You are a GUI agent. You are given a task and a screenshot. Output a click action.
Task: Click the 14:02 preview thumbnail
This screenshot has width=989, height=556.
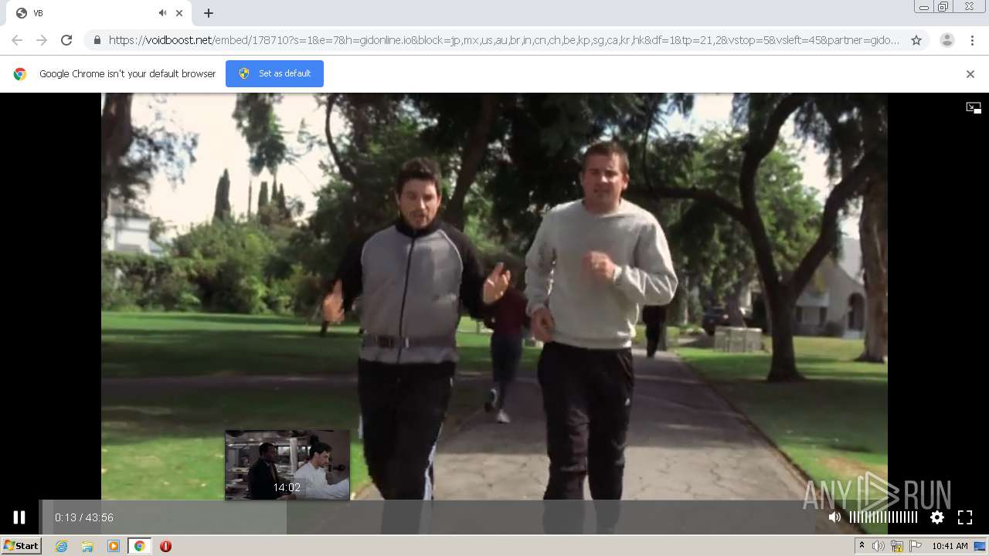click(287, 465)
